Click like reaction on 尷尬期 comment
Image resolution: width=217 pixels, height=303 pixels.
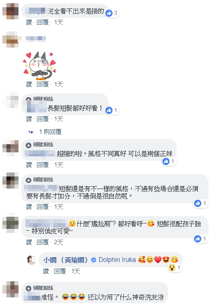click(x=201, y=239)
